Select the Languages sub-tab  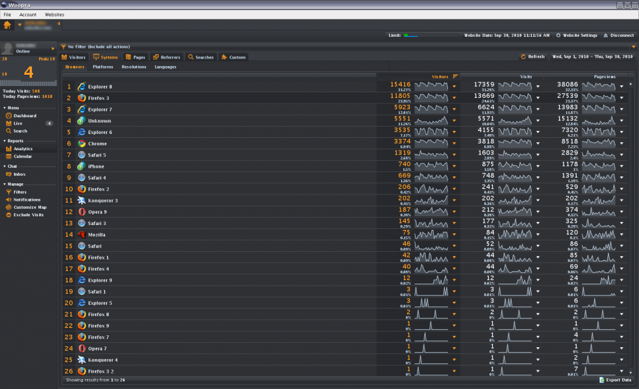(x=165, y=67)
